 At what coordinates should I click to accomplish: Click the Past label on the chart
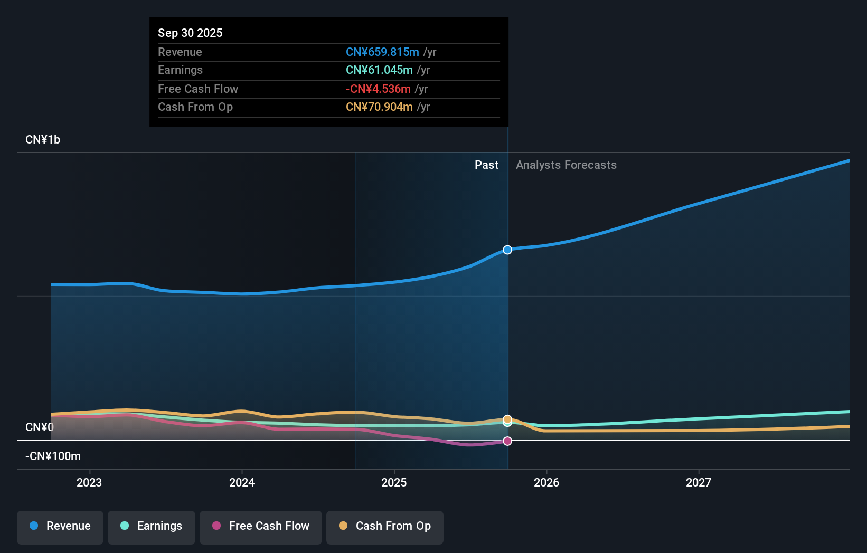tap(486, 165)
